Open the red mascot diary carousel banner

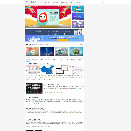[x=48, y=17]
